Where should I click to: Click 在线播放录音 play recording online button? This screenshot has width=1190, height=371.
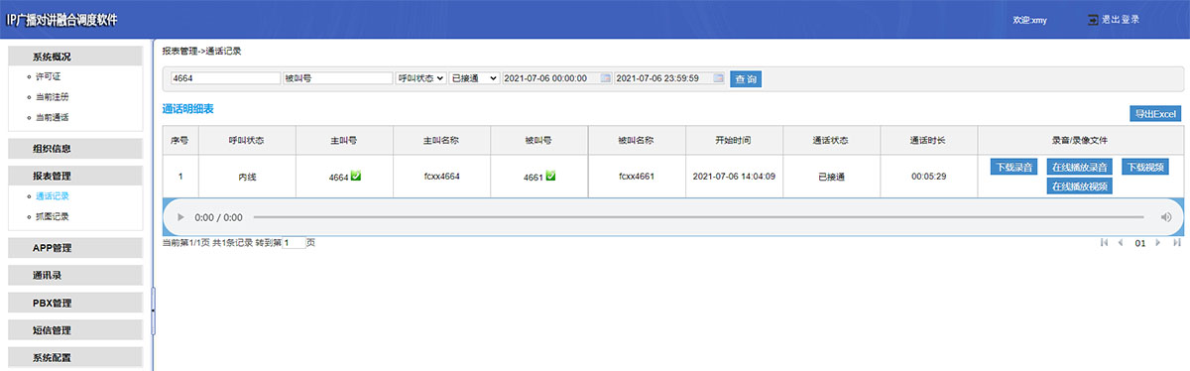(x=1080, y=167)
